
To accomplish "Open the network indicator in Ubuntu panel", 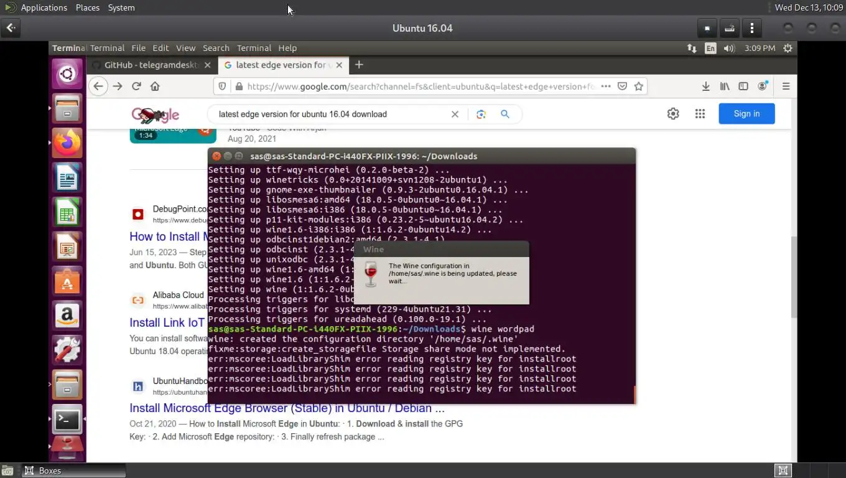I will click(692, 48).
